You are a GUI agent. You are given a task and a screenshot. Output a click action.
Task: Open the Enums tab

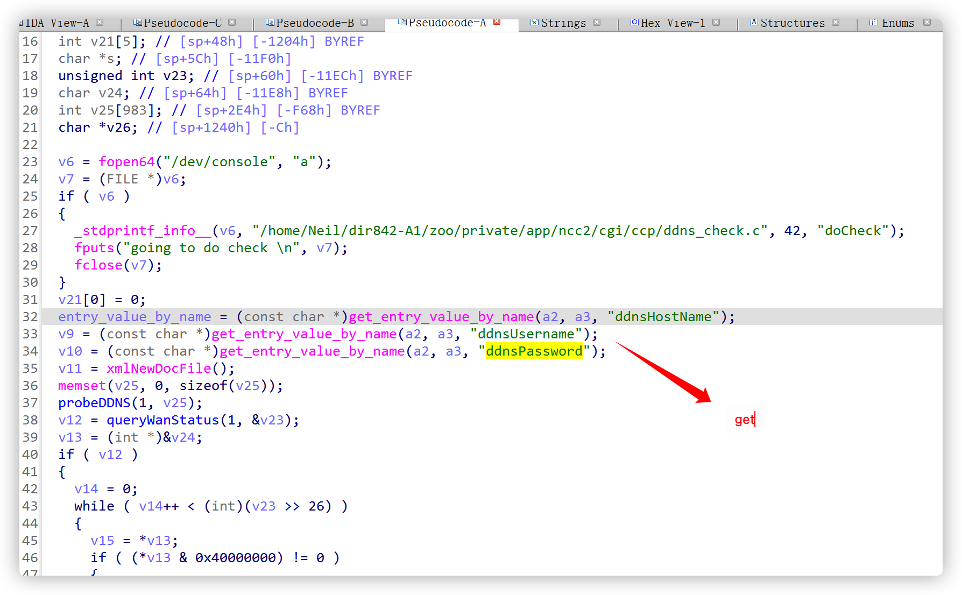[898, 23]
